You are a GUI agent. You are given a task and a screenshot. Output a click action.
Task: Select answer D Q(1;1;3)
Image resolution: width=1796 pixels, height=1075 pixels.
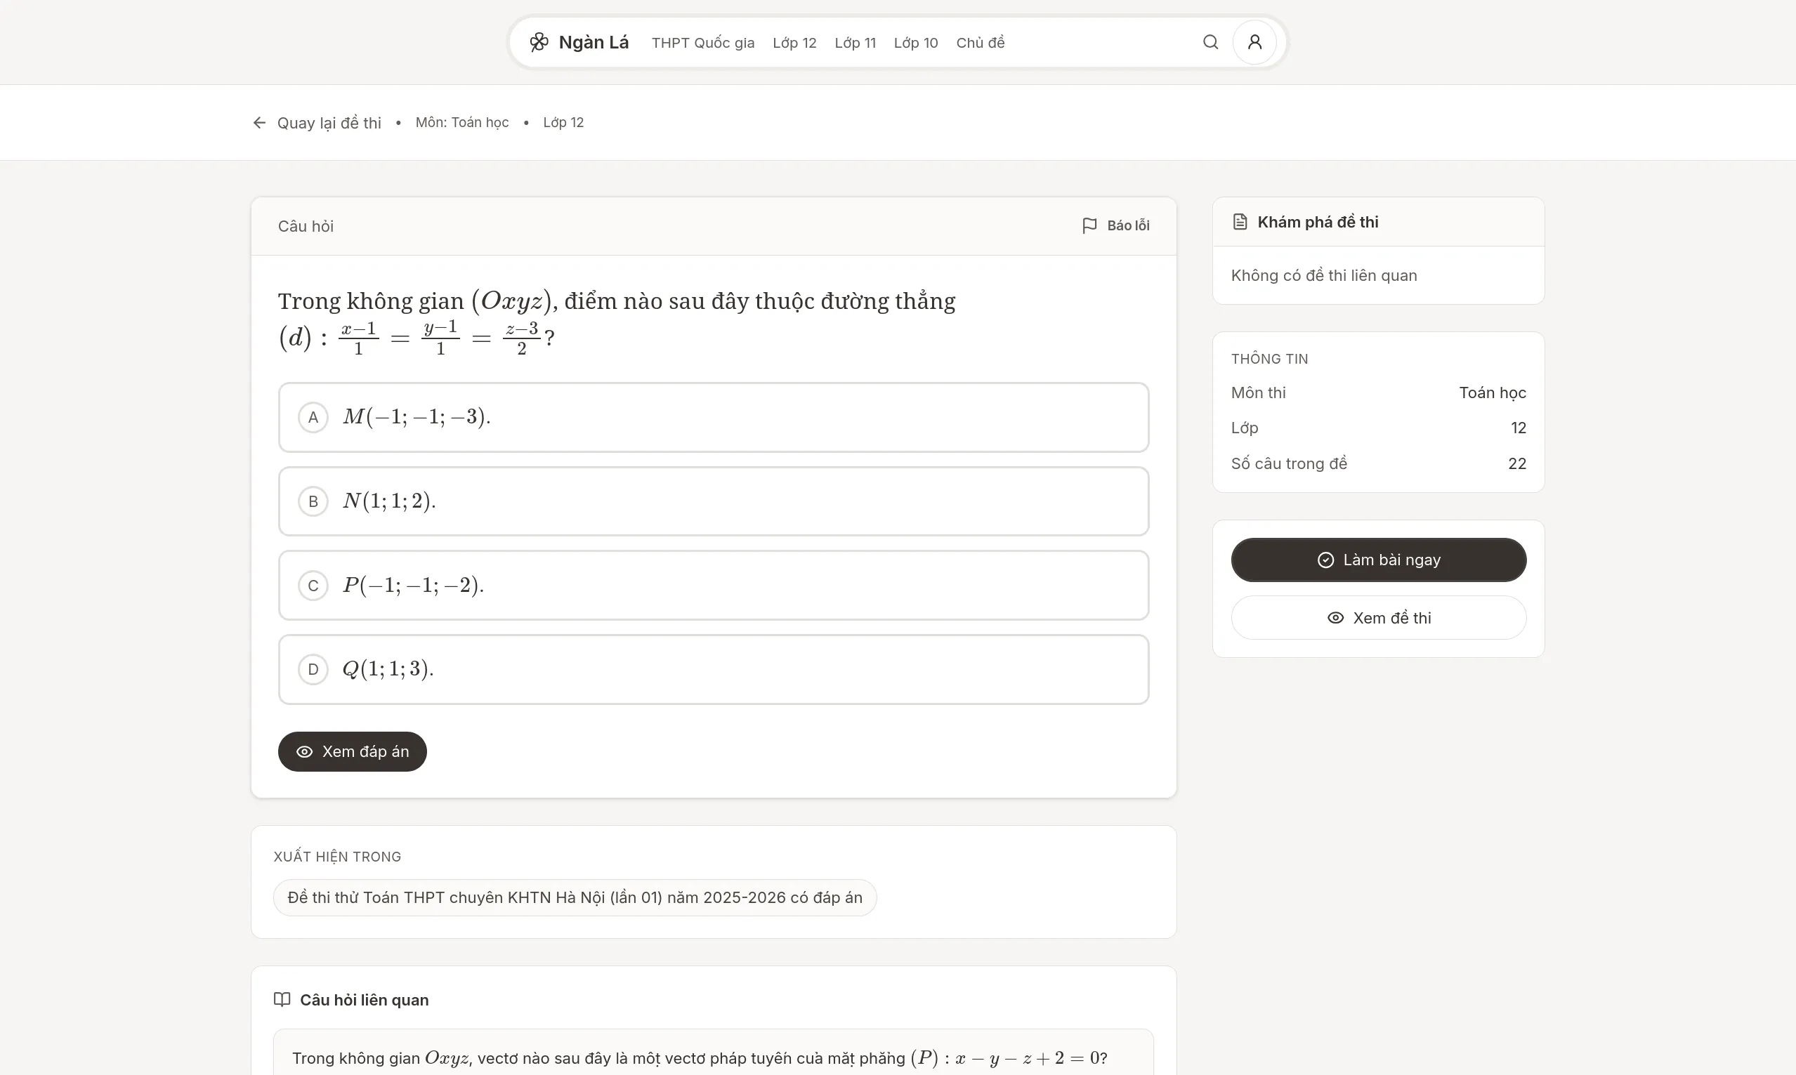click(388, 668)
